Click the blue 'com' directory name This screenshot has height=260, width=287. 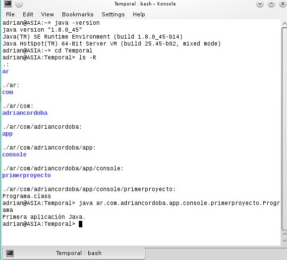tap(8, 92)
